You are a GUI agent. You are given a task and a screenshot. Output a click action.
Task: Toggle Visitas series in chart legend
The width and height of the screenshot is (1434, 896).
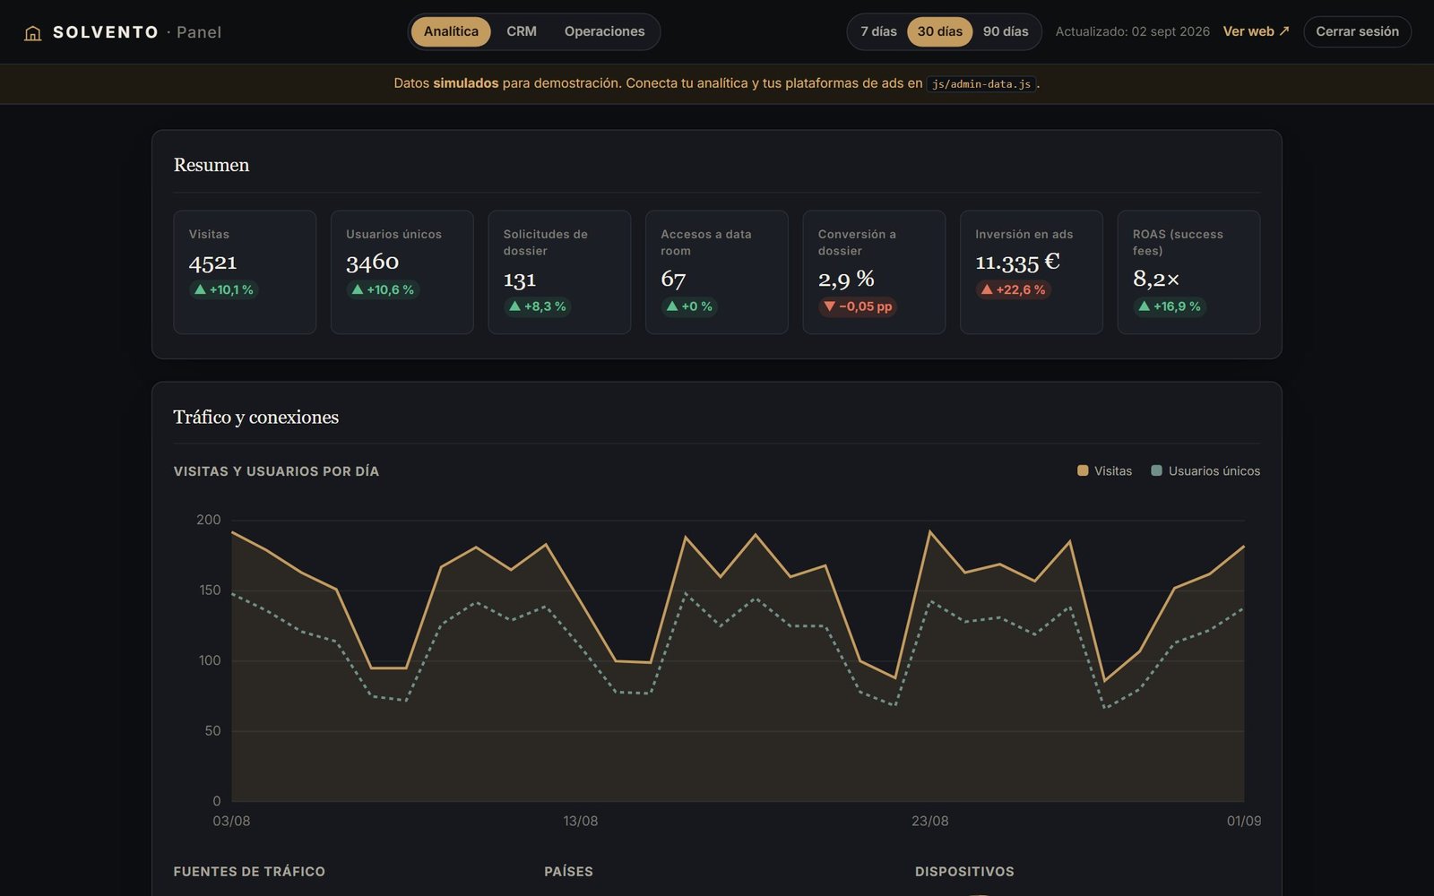pos(1113,471)
